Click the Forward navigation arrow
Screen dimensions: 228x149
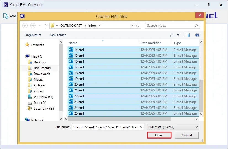click(x=33, y=26)
